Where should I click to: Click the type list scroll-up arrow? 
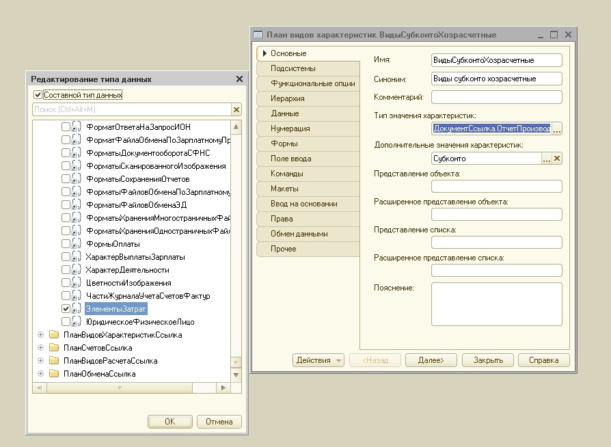tap(236, 126)
